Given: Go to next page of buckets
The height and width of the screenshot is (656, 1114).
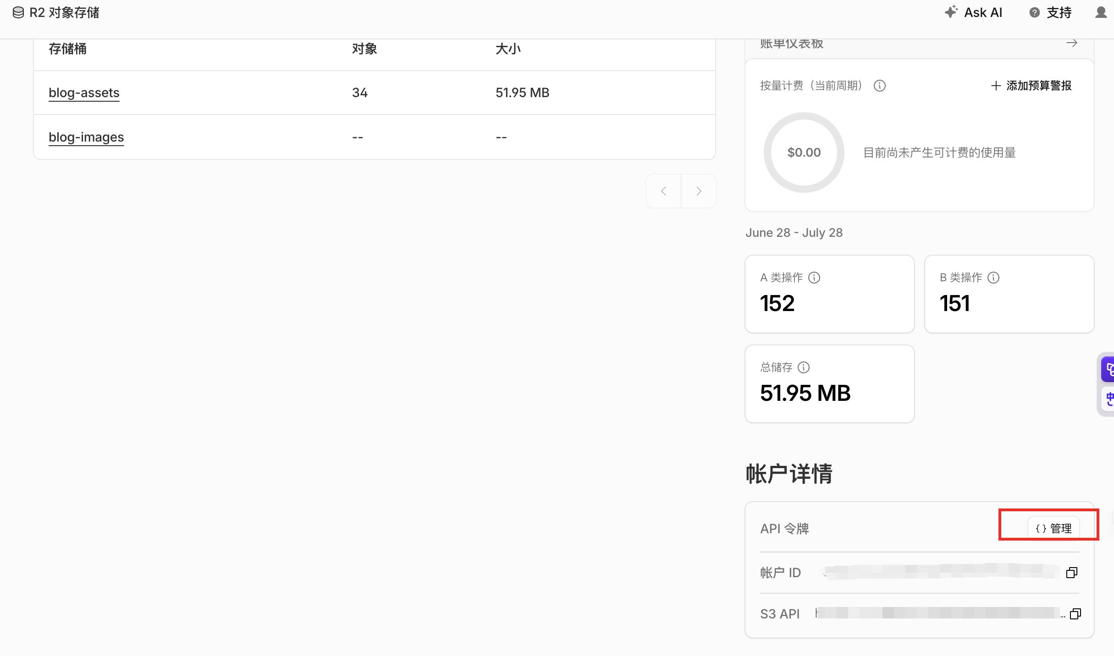Looking at the screenshot, I should pyautogui.click(x=699, y=191).
